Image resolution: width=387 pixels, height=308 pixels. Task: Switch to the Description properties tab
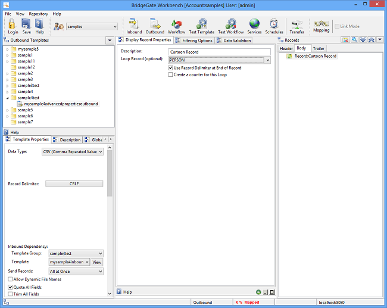[x=67, y=140]
